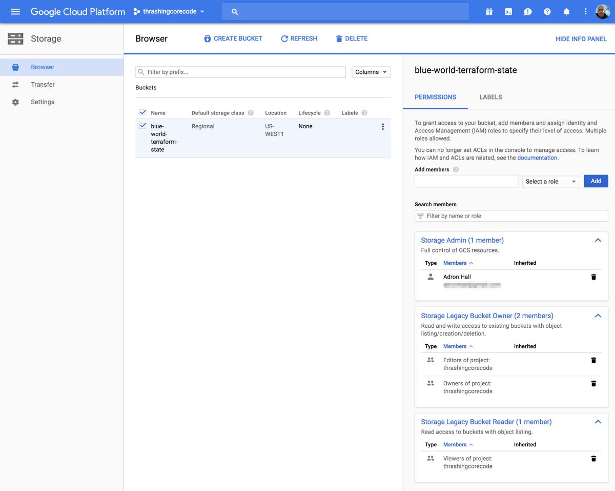Delete Owners of project member
This screenshot has width=615, height=491.
pos(593,383)
